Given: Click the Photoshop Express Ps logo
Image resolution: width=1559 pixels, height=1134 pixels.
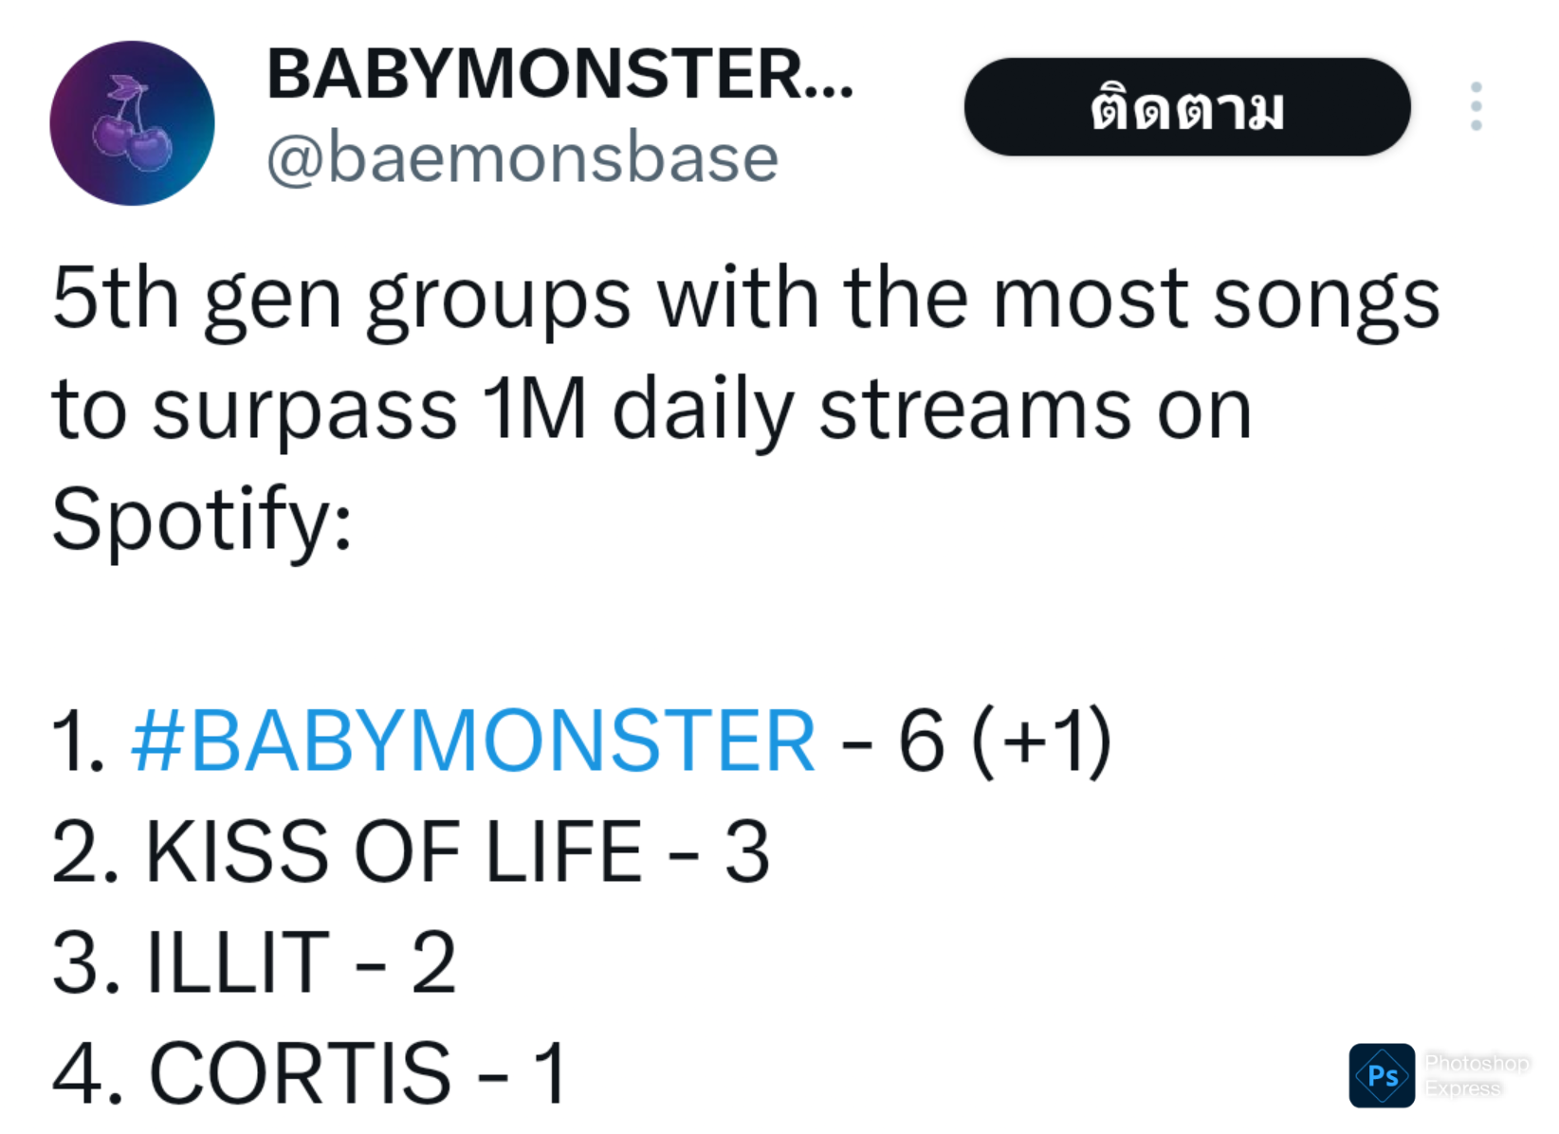Looking at the screenshot, I should coord(1381,1075).
